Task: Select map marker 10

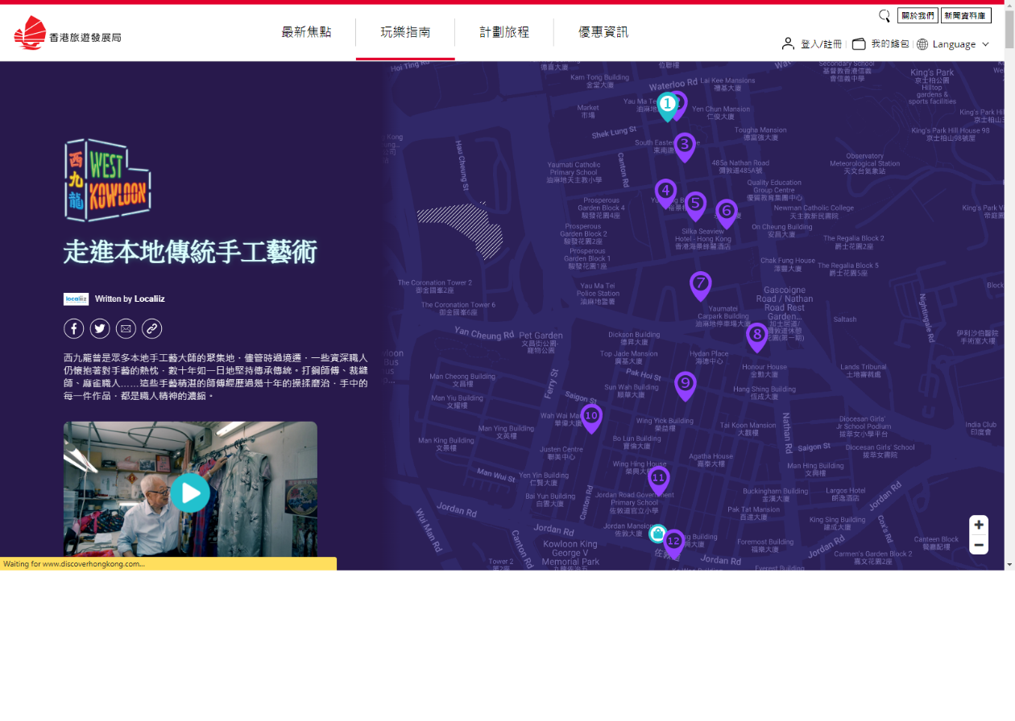Action: pos(591,418)
